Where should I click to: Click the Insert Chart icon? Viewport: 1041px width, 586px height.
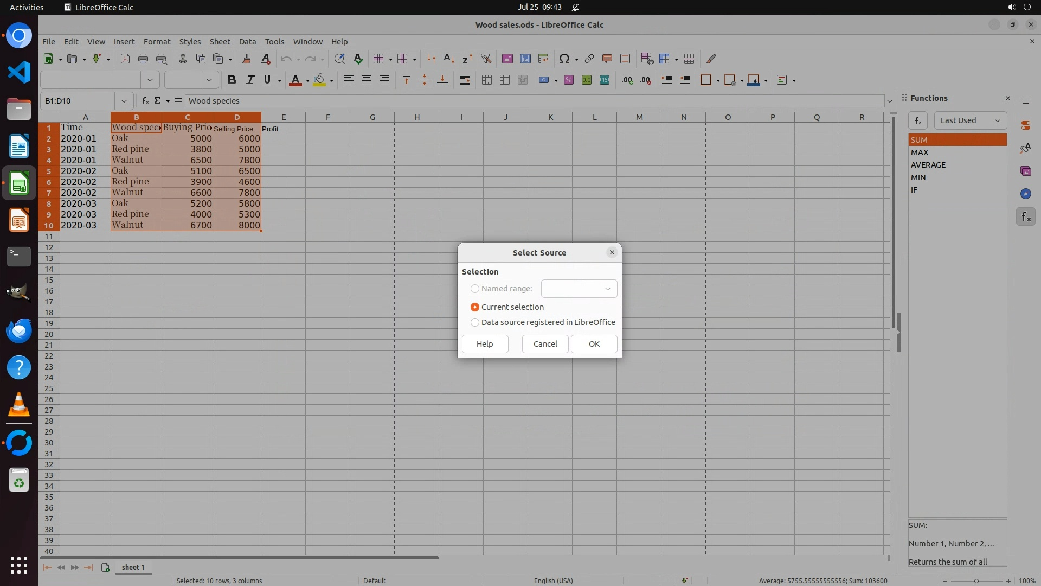coord(525,59)
